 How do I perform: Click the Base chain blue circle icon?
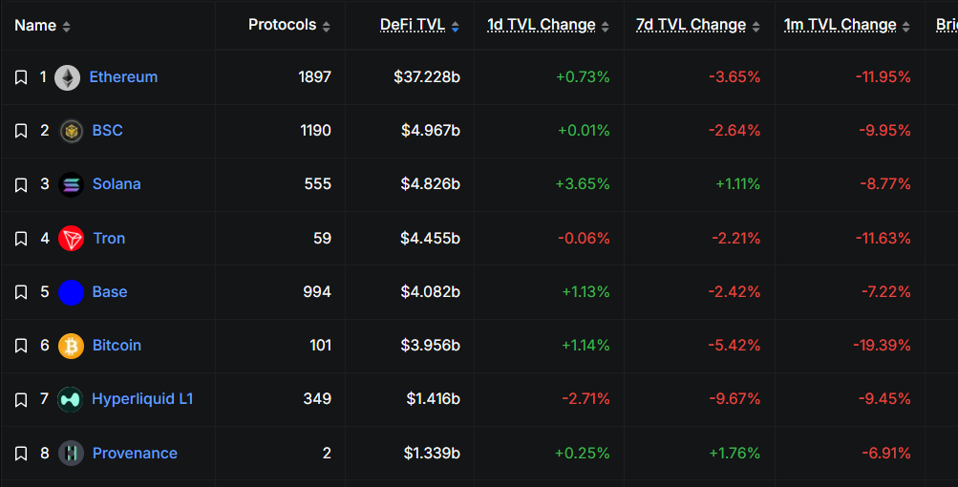[x=71, y=292]
